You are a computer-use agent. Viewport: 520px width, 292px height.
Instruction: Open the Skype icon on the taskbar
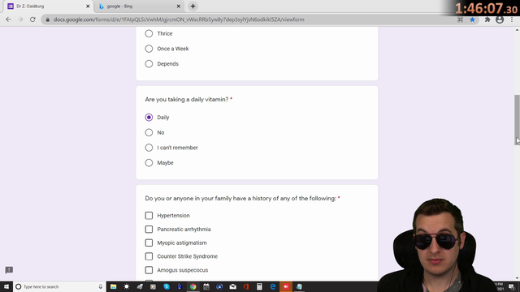[167, 286]
